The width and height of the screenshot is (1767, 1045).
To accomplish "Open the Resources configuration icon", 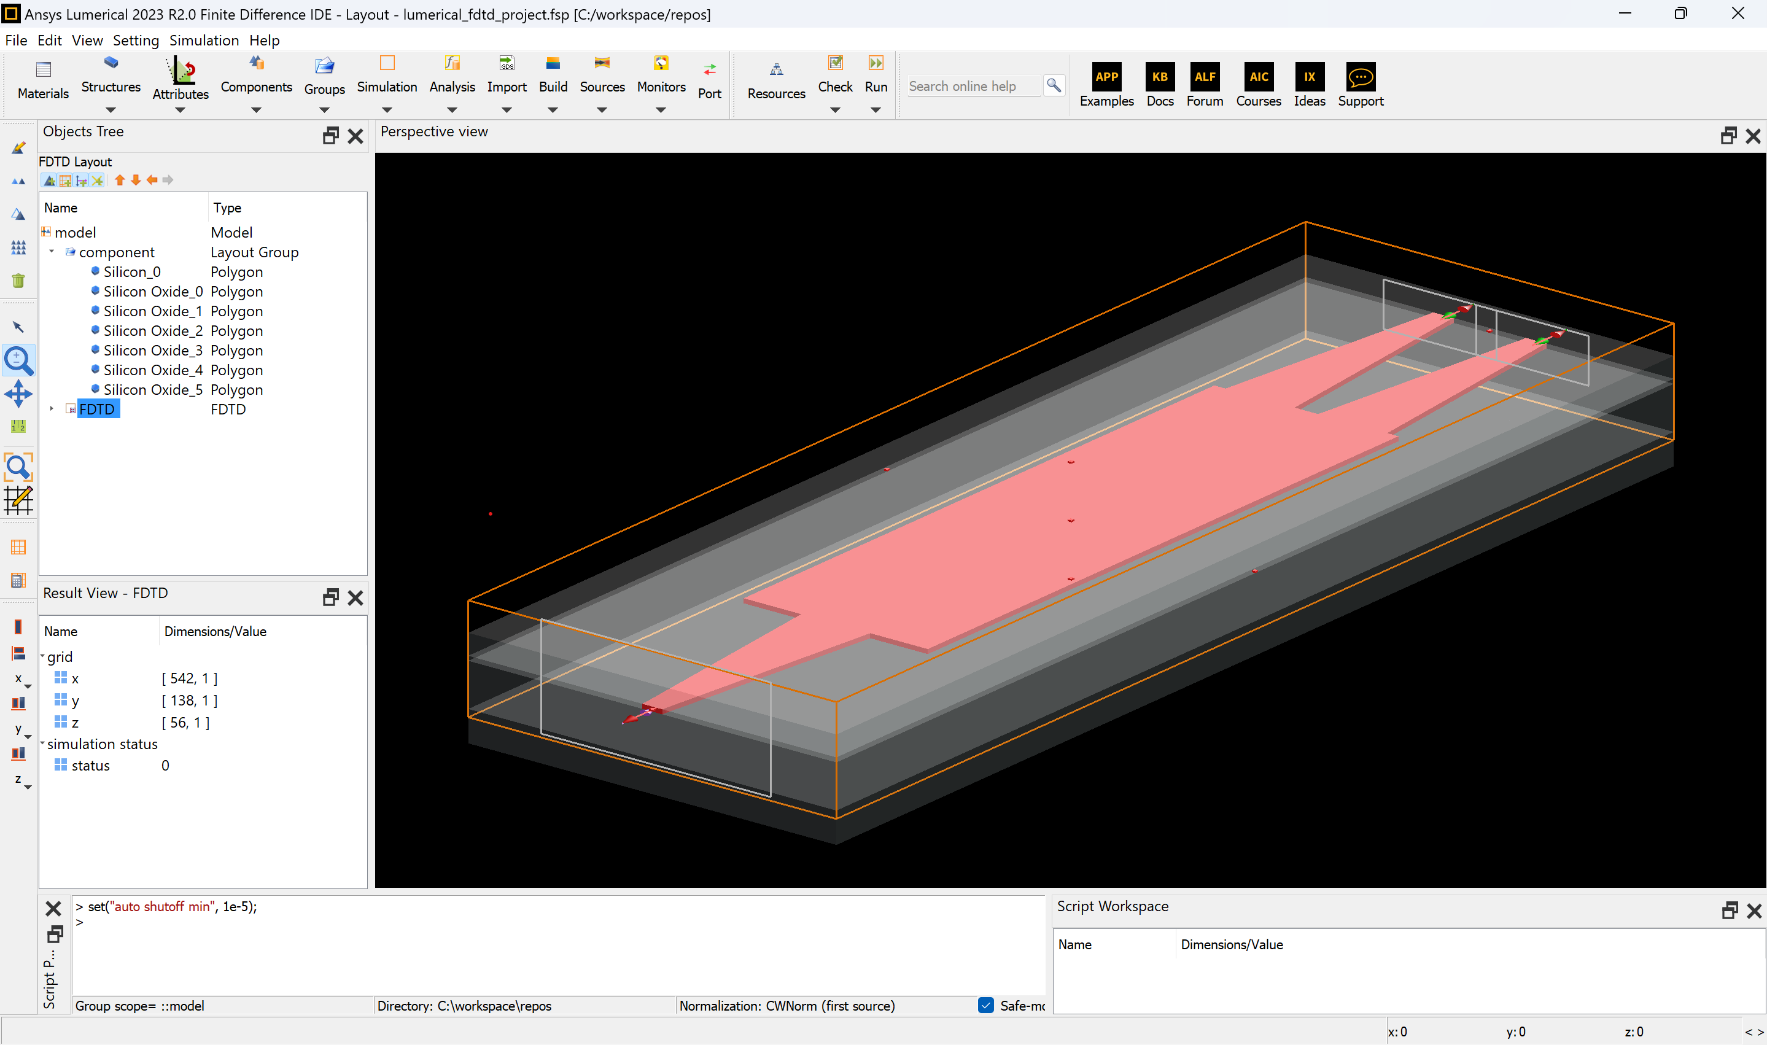I will coord(776,70).
